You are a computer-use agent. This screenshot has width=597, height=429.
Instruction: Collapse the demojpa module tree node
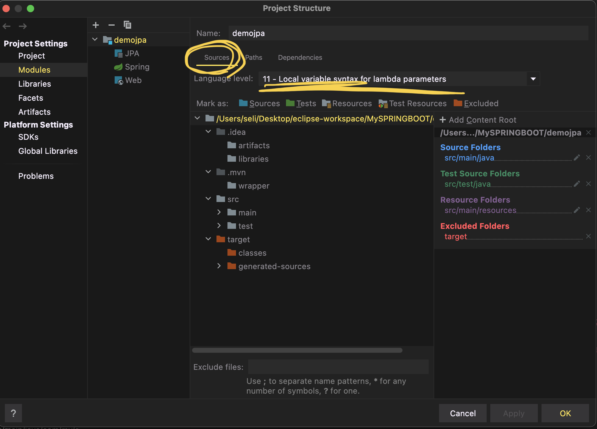[95, 40]
